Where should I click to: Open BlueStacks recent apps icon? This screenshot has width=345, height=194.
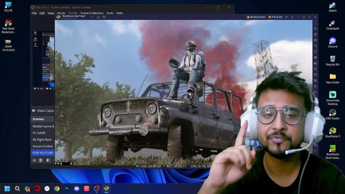coord(104,17)
